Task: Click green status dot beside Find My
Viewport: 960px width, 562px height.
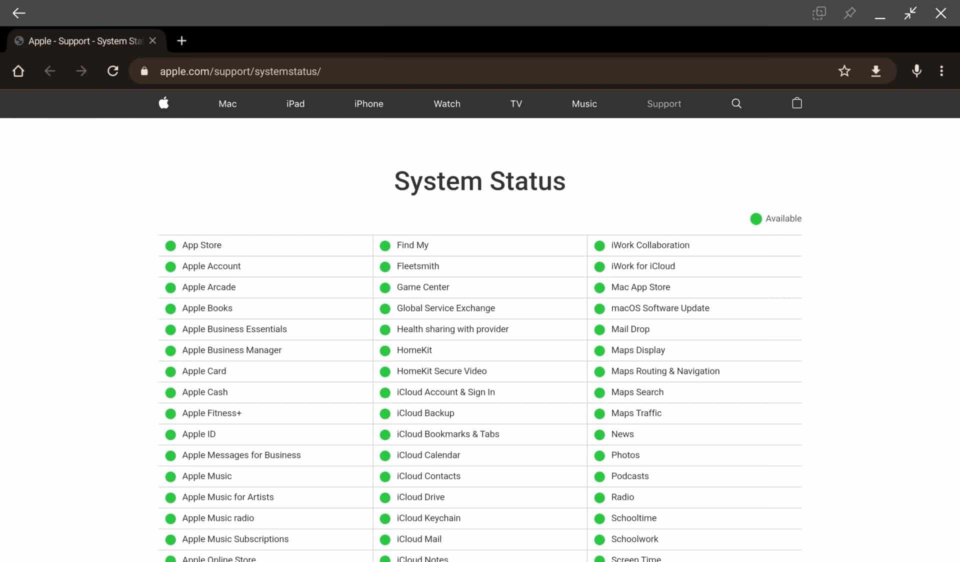Action: pyautogui.click(x=385, y=245)
